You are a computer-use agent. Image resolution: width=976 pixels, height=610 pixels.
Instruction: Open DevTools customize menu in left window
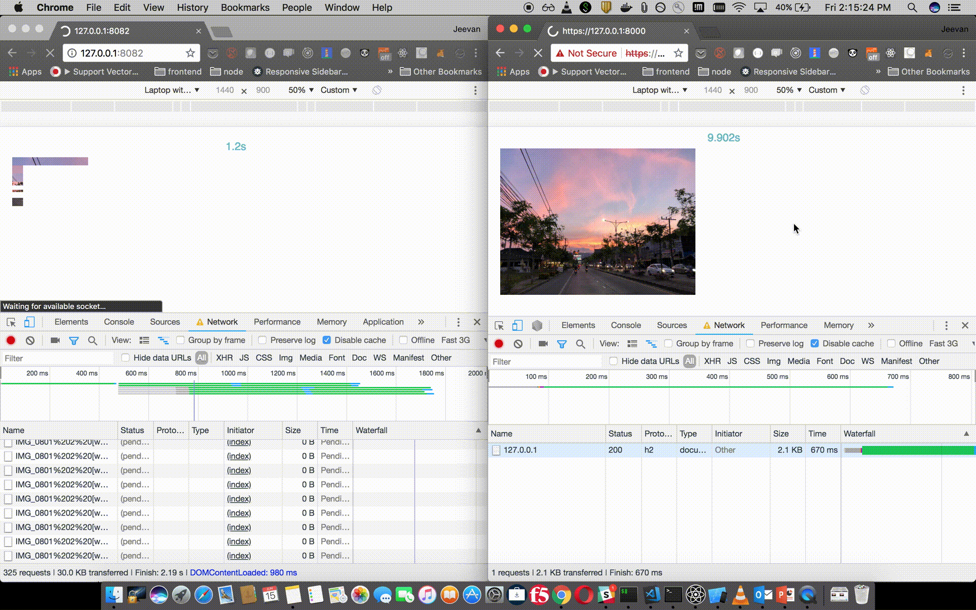[458, 322]
